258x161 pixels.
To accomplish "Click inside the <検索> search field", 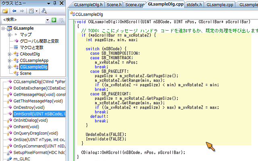I will click(23, 20).
